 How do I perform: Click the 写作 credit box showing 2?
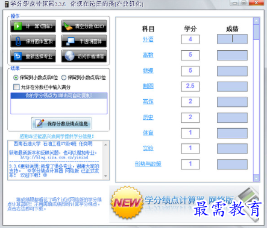(190, 102)
